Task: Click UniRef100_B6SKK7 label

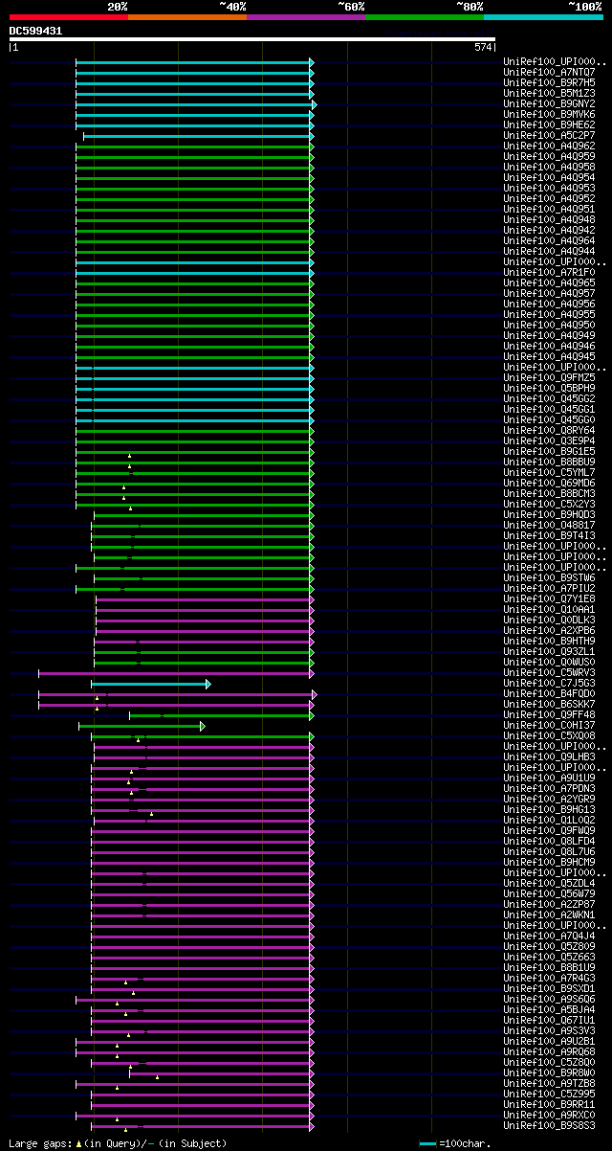Action: (549, 704)
